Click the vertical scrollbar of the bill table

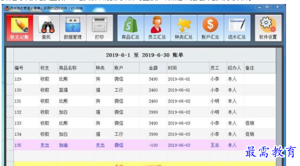(x=279, y=107)
